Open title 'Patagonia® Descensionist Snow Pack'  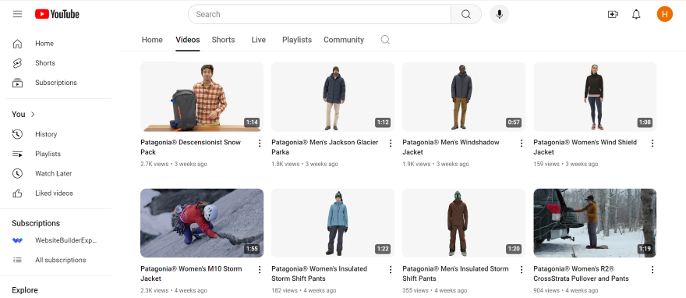pyautogui.click(x=191, y=147)
